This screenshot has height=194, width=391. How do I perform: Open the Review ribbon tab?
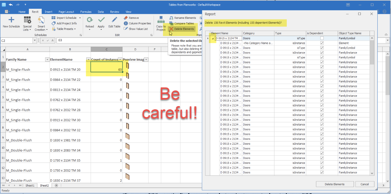tap(114, 12)
